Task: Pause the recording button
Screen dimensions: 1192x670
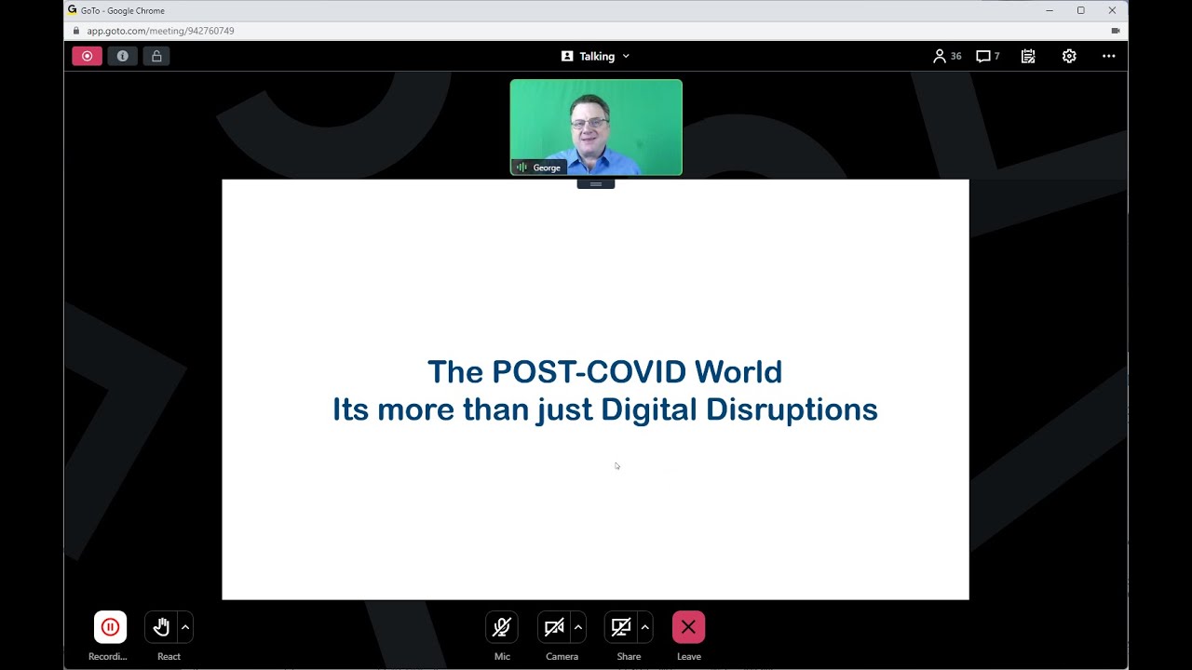Action: 110,627
